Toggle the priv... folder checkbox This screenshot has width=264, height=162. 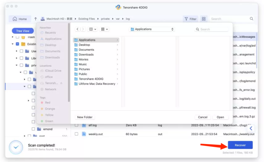tap(22, 65)
